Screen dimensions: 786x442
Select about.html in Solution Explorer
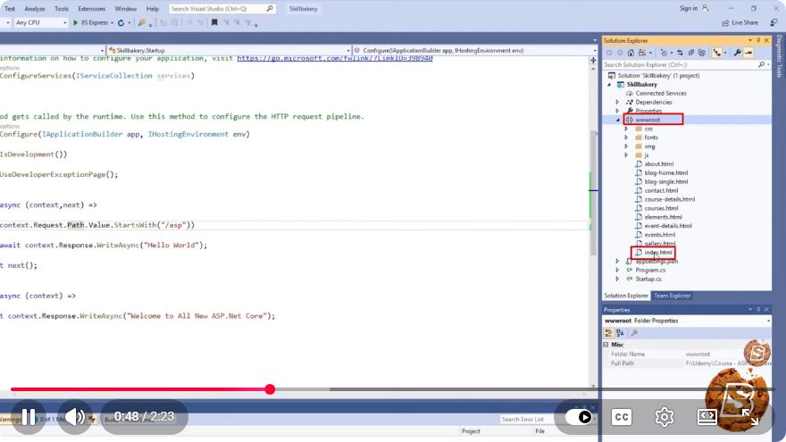(658, 164)
